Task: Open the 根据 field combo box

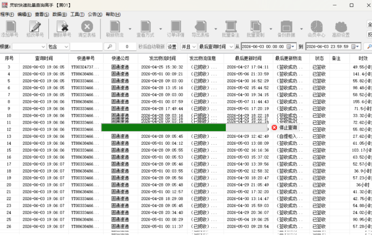Action: click(x=29, y=47)
